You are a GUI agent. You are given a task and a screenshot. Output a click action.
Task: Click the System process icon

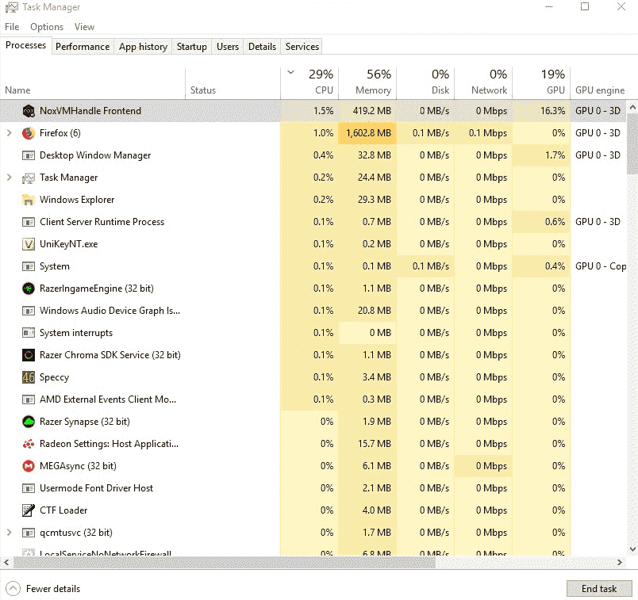[x=29, y=266]
